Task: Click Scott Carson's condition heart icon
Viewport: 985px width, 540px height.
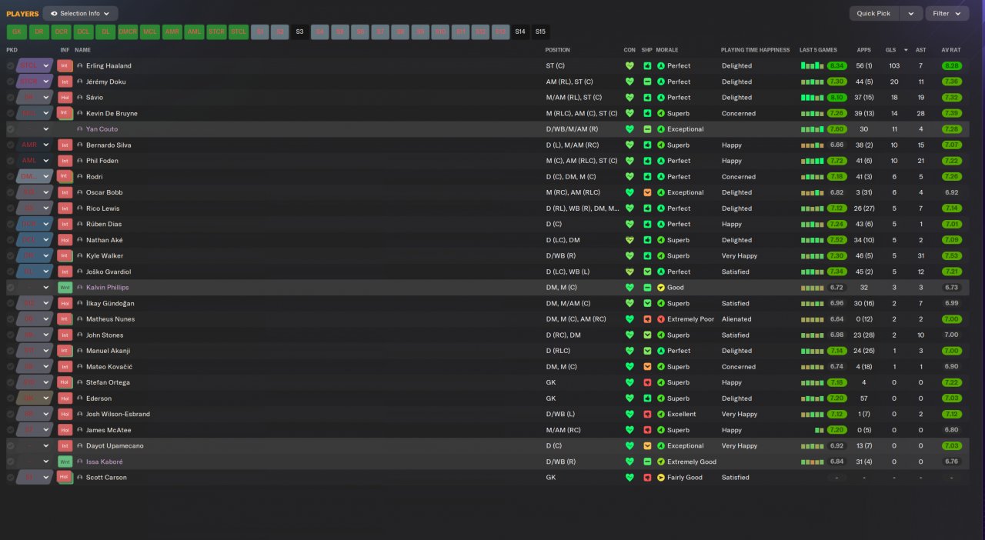Action: tap(629, 478)
